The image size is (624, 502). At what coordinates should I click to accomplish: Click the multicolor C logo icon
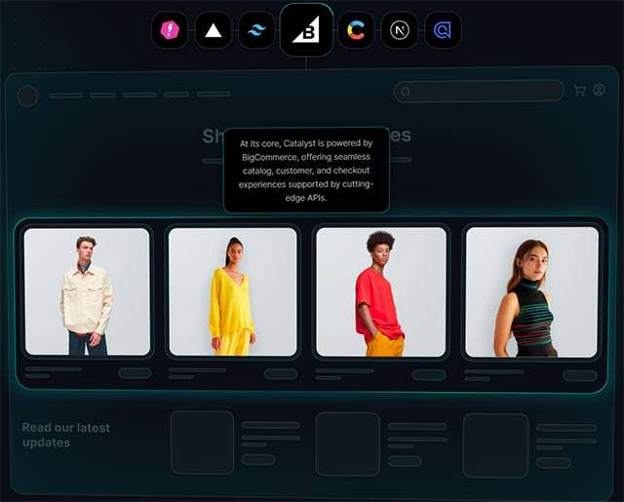[357, 30]
